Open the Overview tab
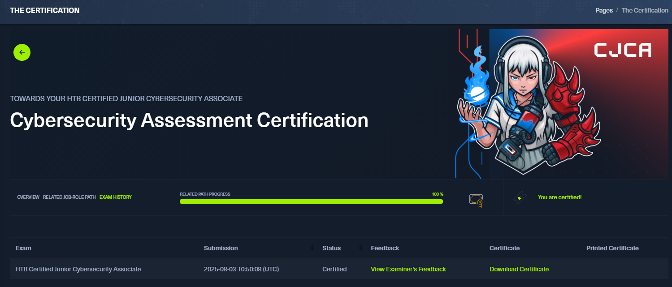This screenshot has width=672, height=287. pyautogui.click(x=28, y=197)
